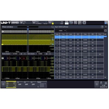Collapse decode table list with up chevron
Screen dimensions: 109x109
coord(105,34)
